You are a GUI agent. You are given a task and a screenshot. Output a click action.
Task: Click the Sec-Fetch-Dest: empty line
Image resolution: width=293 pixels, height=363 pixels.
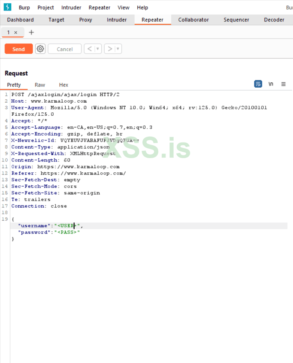coord(46,180)
